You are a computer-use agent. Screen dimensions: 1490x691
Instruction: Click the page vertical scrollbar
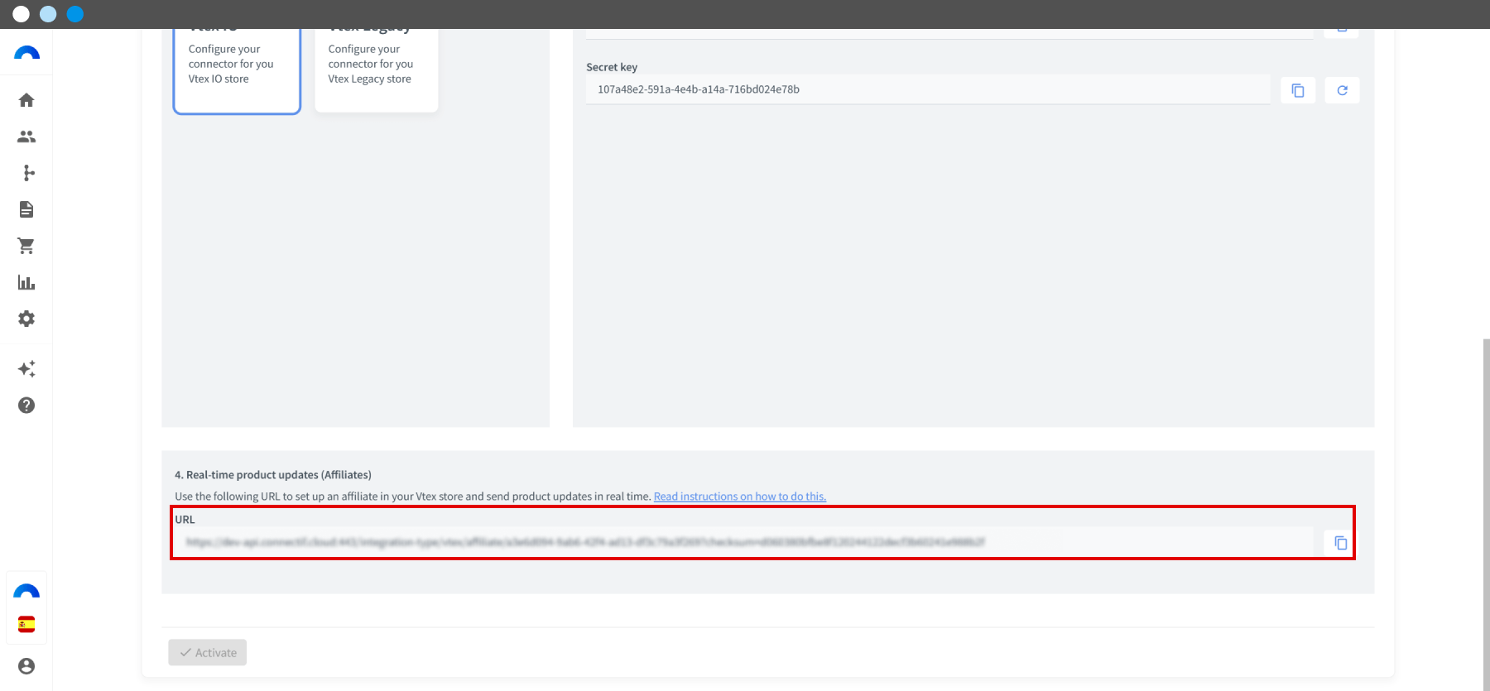(x=1486, y=513)
